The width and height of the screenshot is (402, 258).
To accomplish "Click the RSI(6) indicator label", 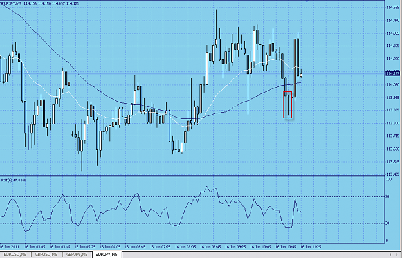I will click(14, 180).
